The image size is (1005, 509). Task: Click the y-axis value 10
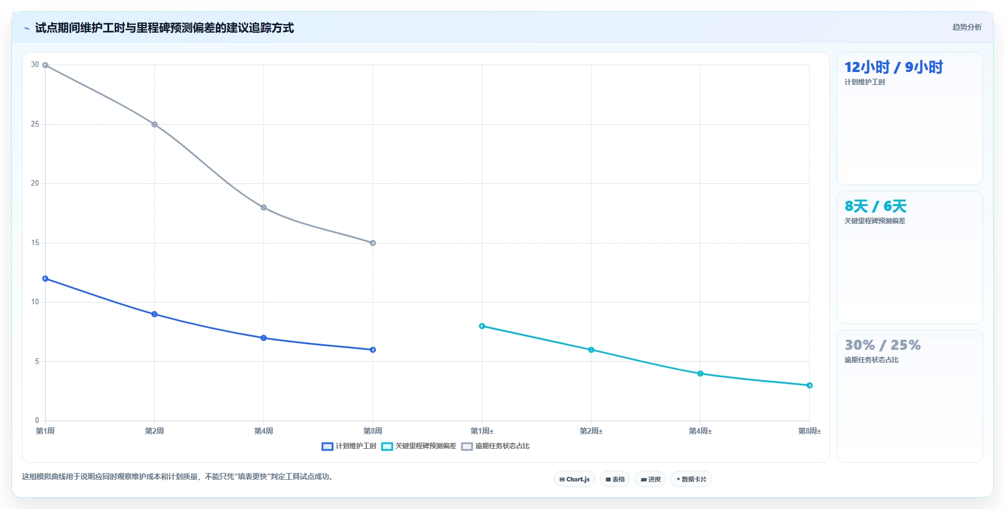click(x=35, y=302)
